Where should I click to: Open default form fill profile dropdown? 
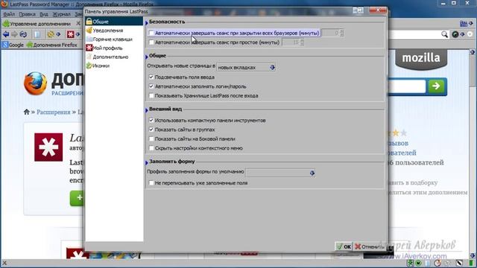click(x=280, y=173)
